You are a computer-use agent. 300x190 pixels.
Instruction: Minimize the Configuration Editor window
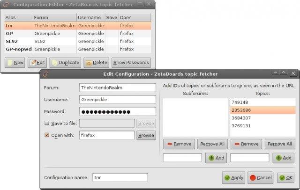(140, 3)
